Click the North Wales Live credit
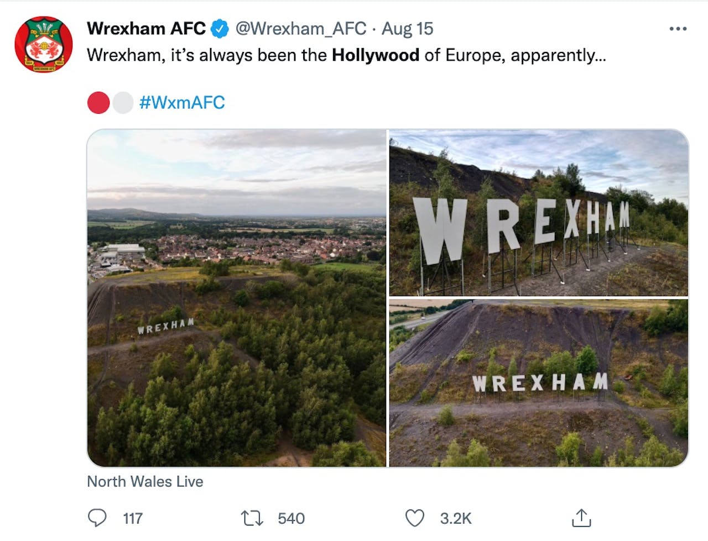Viewport: 708px width, 541px height. (x=145, y=482)
